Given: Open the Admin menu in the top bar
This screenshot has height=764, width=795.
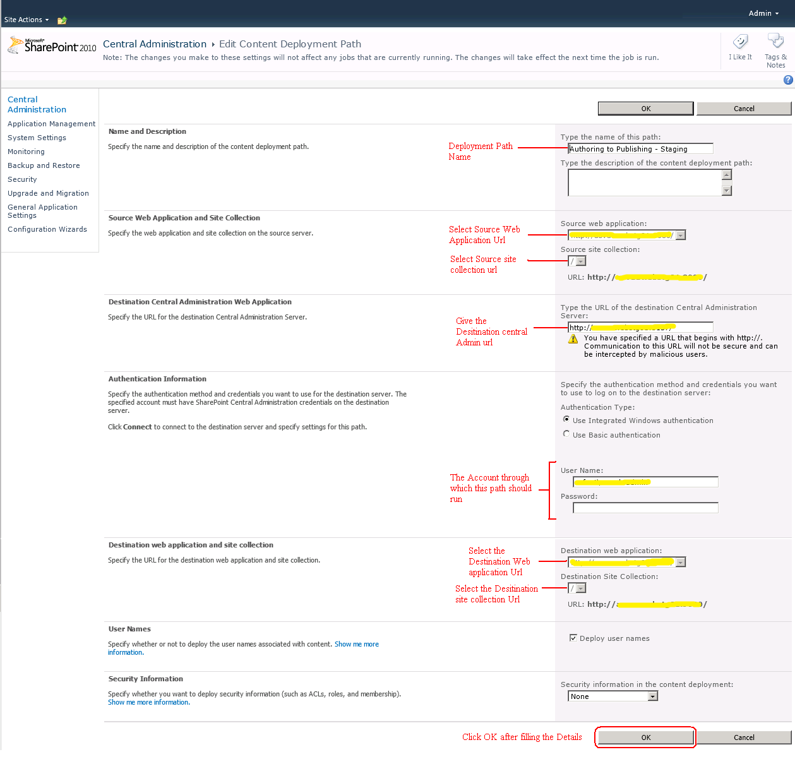Looking at the screenshot, I should click(x=763, y=13).
